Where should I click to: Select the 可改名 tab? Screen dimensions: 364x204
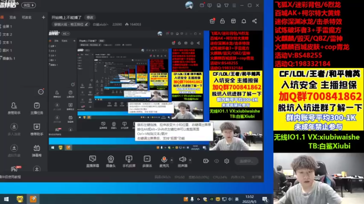(26, 17)
